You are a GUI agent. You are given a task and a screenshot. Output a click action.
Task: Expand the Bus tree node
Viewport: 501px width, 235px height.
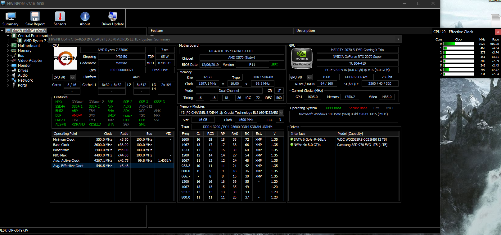click(8, 55)
